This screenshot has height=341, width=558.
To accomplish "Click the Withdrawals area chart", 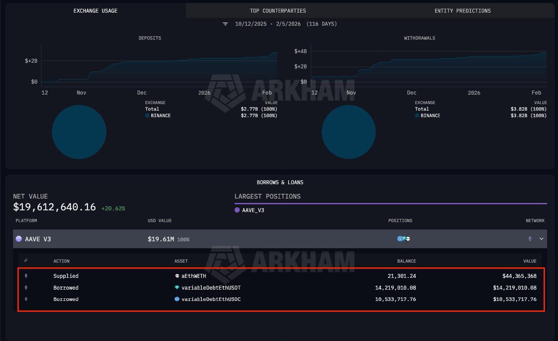I will 429,65.
